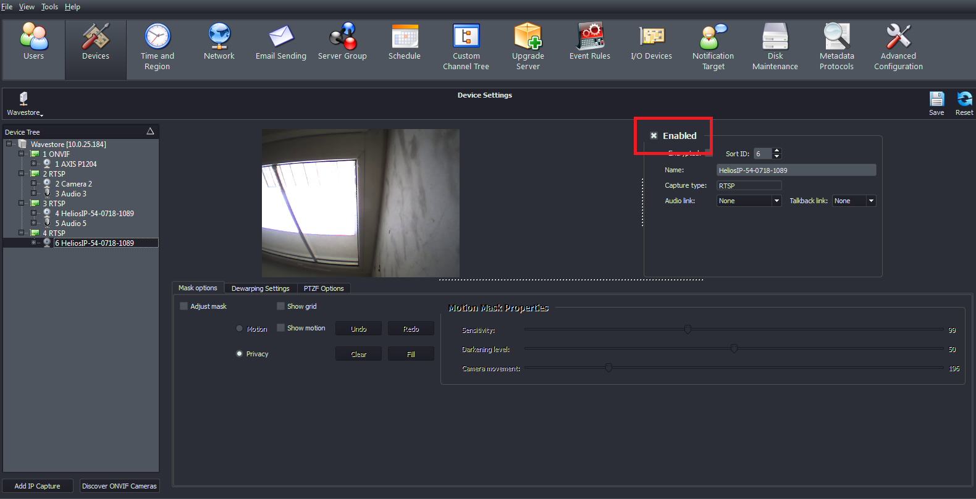Click the Network settings icon
The width and height of the screenshot is (976, 499).
coord(219,42)
